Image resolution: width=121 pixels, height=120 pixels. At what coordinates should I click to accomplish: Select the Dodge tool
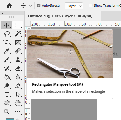(x=7, y=86)
